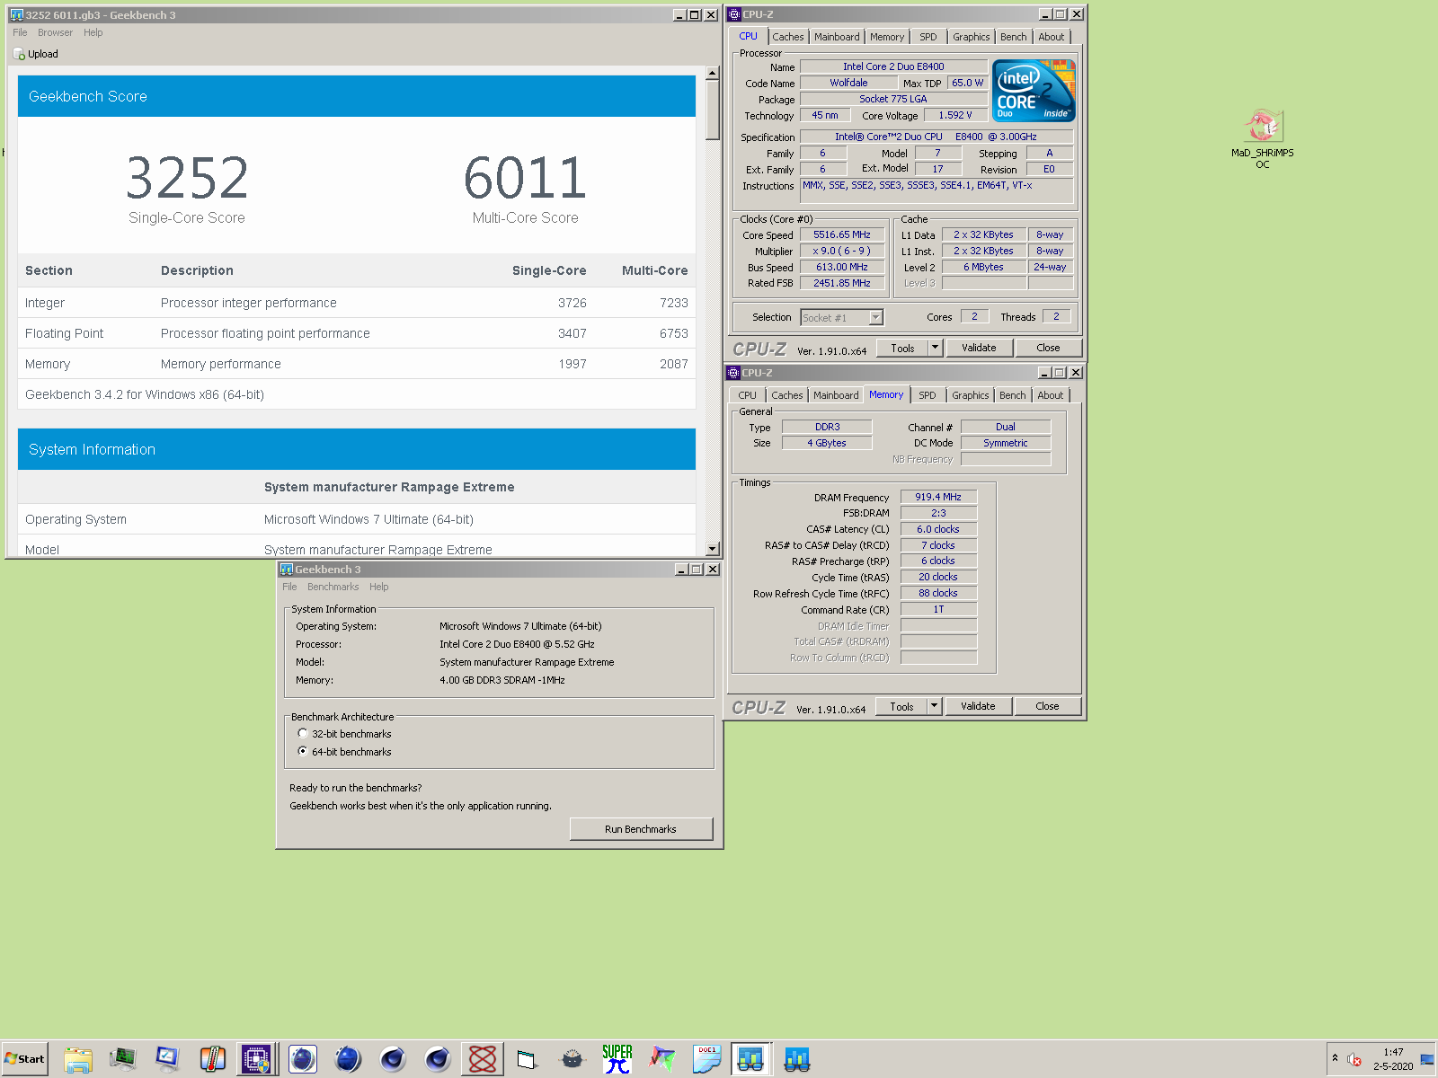Open the Help menu in the small Geekbench 3 window
This screenshot has height=1078, width=1438.
pos(379,587)
